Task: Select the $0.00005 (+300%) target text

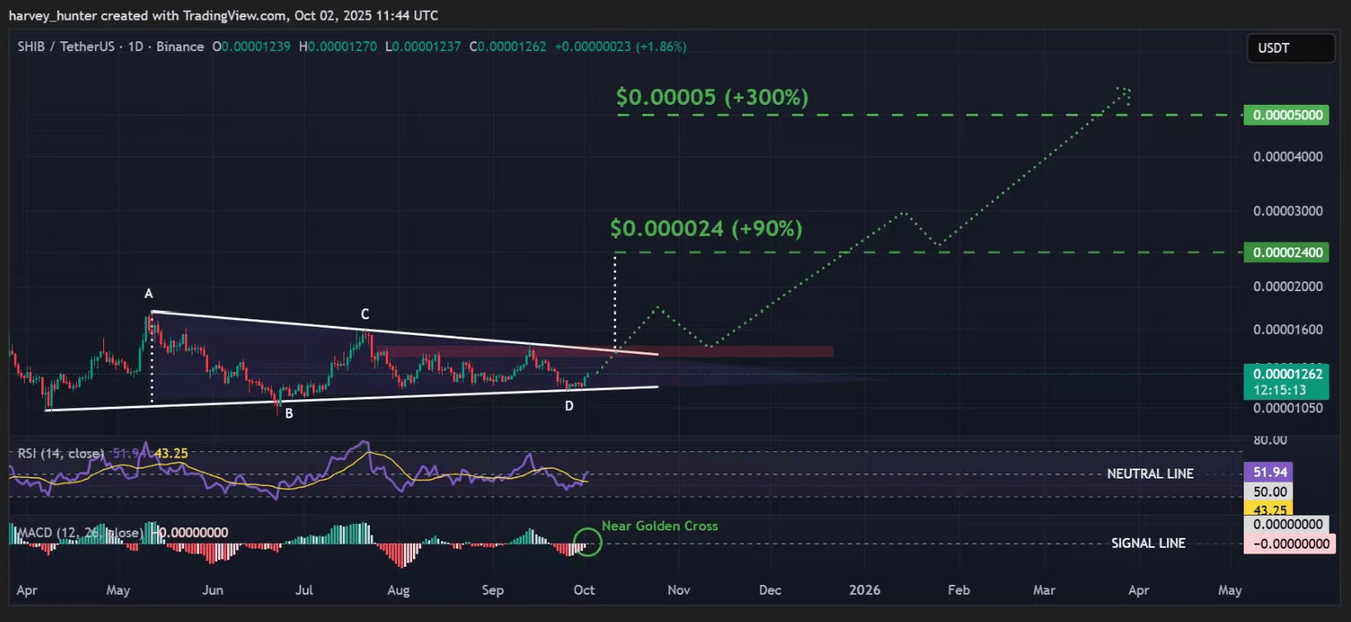Action: (712, 97)
